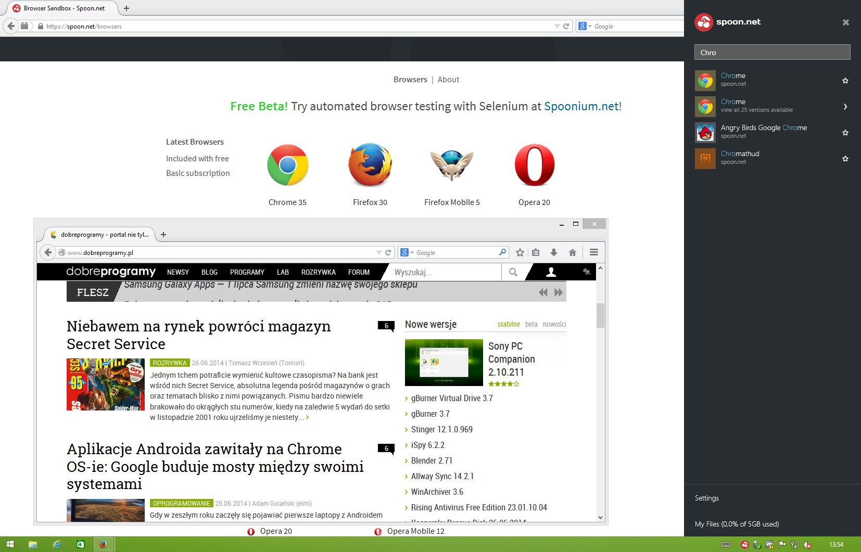Launch the Opera 20 browser icon
861x552 pixels.
pos(534,165)
